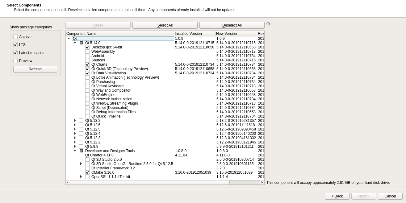Uncheck the Latest releases checkbox
406x203 pixels.
15,53
